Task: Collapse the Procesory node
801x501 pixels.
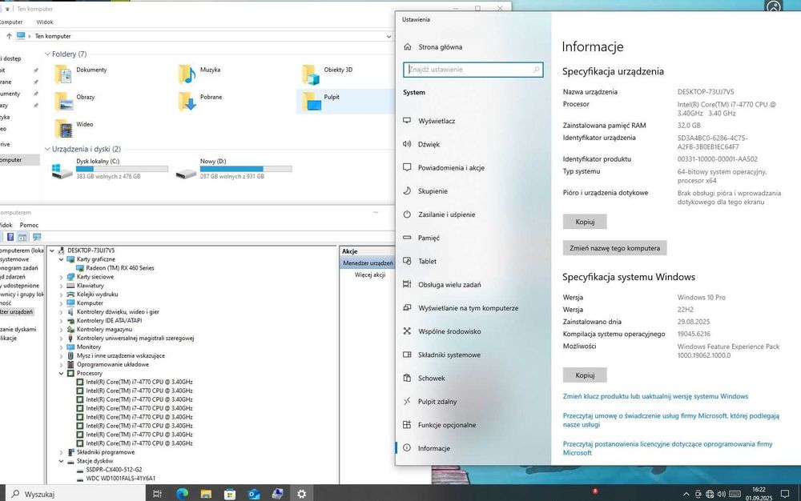Action: pyautogui.click(x=62, y=374)
